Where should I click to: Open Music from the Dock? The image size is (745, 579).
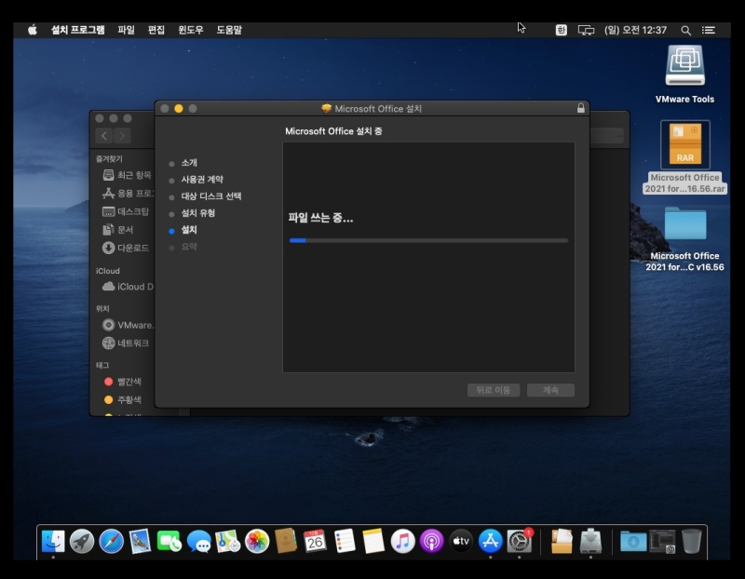[402, 541]
